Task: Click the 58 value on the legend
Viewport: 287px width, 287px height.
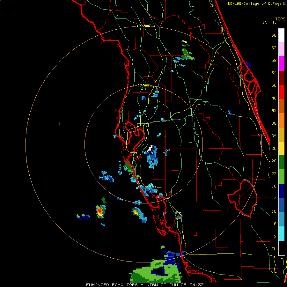Action: click(x=274, y=60)
